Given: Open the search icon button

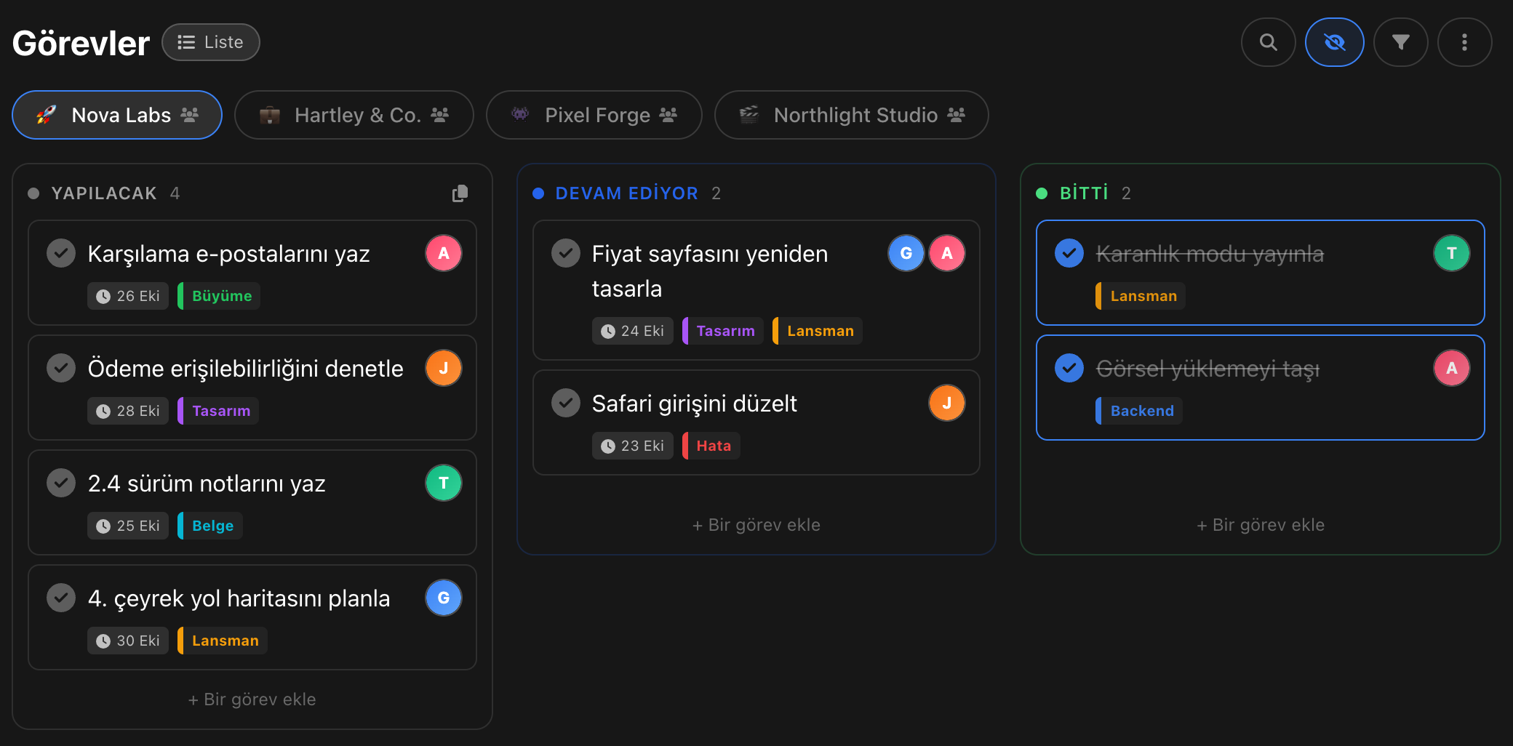Looking at the screenshot, I should 1268,42.
